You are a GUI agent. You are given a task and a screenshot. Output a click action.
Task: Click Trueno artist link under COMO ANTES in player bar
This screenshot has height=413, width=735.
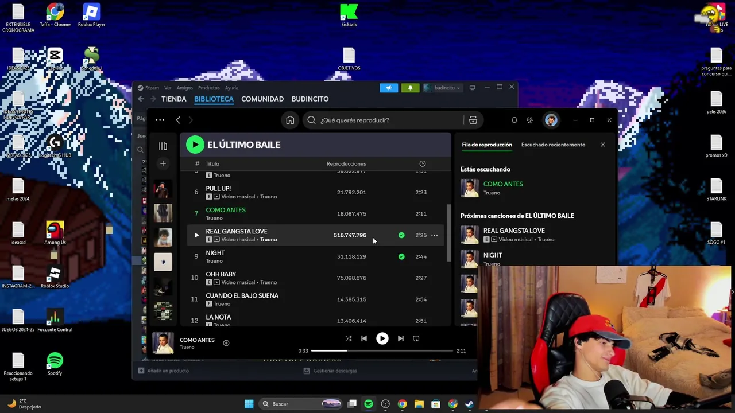click(x=187, y=348)
